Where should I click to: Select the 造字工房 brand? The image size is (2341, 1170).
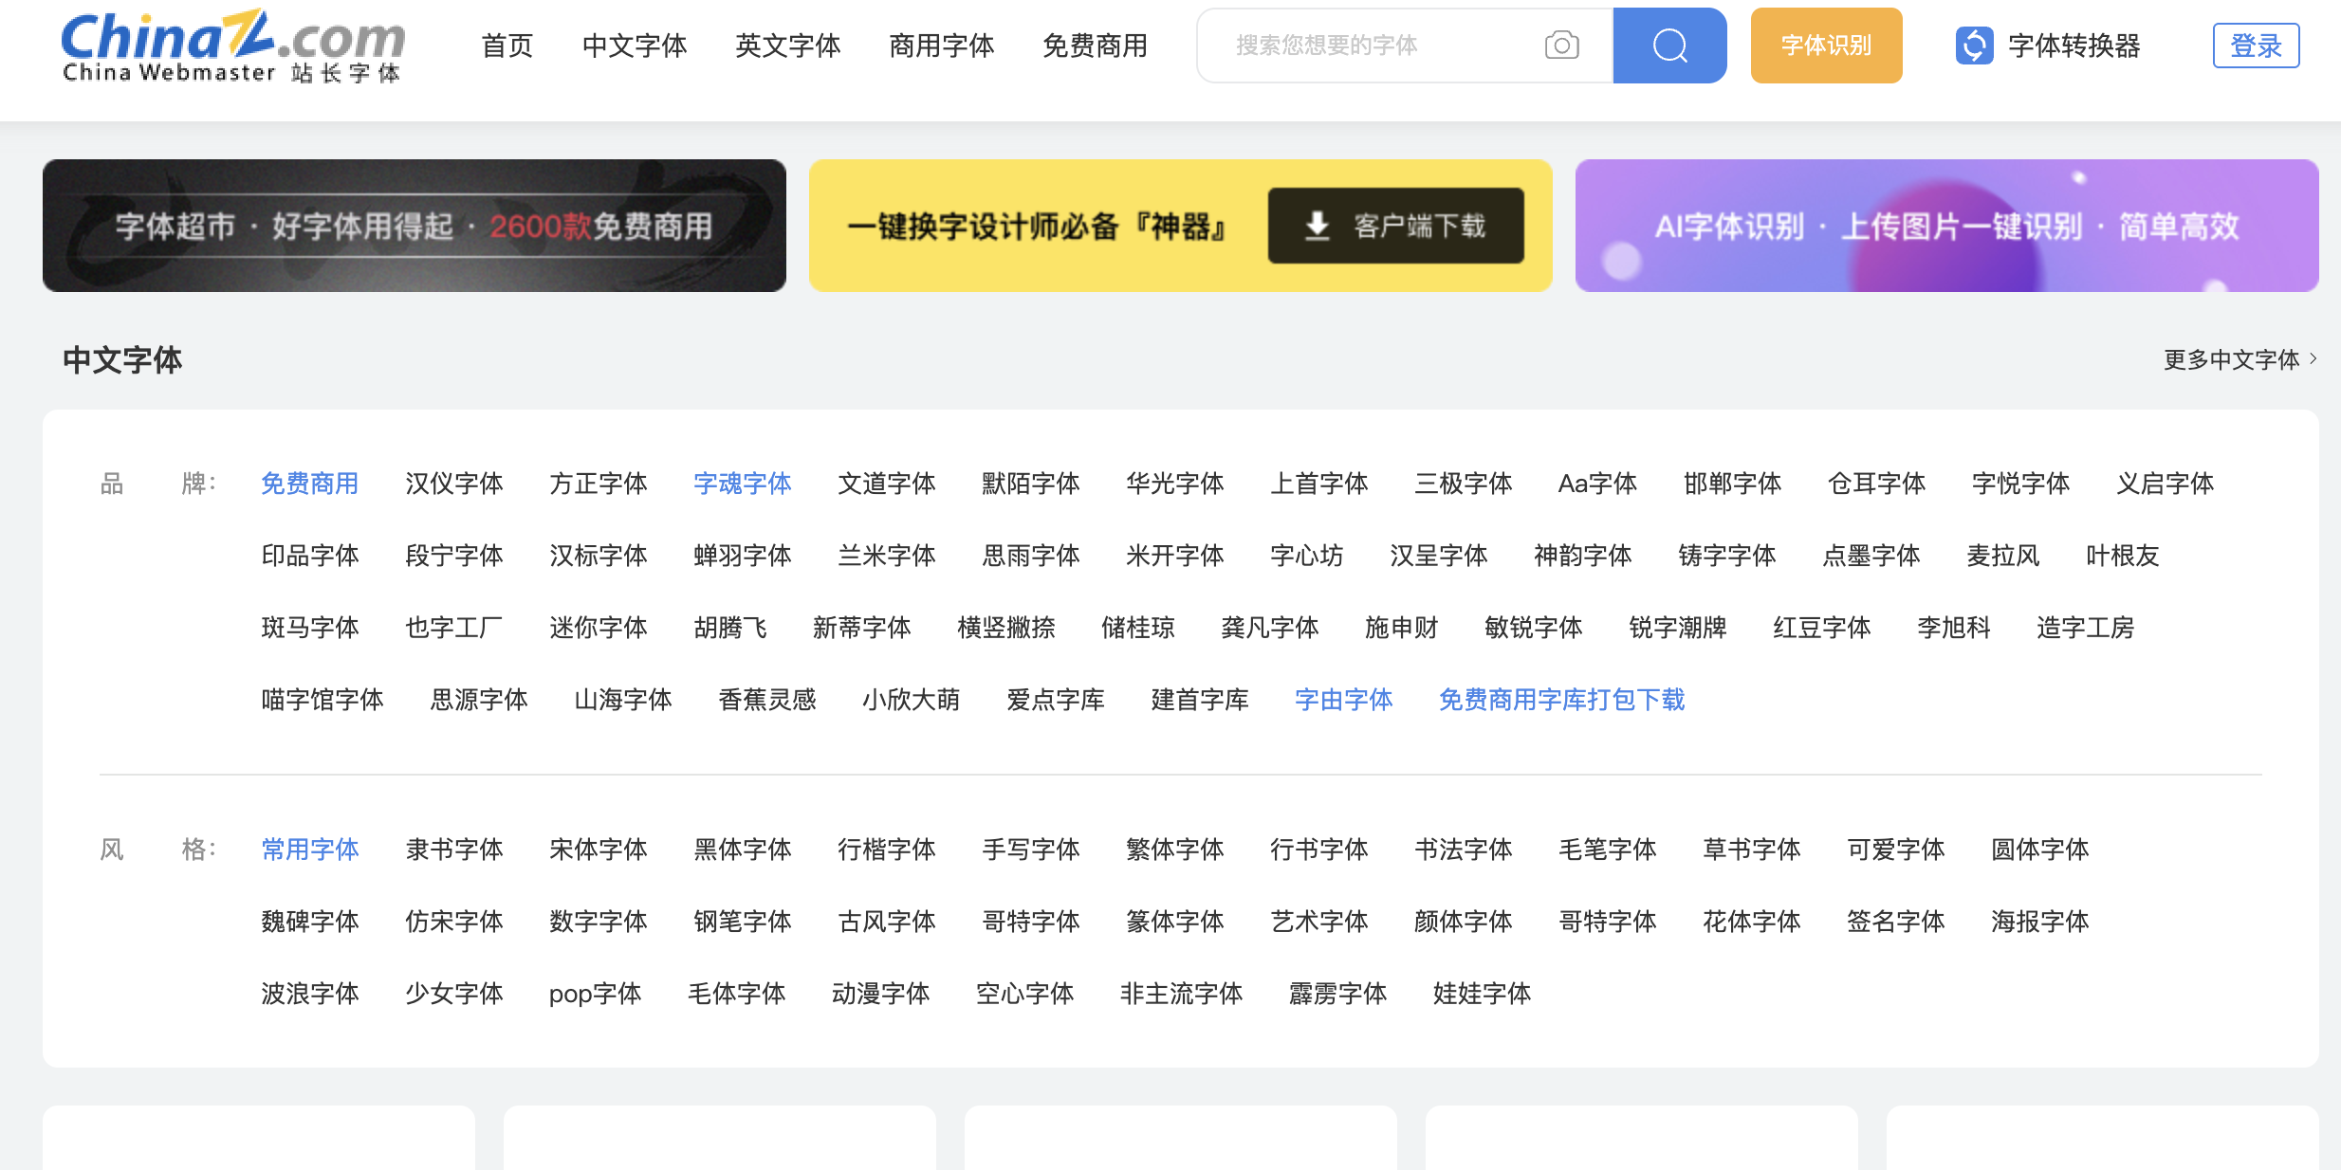point(2085,628)
